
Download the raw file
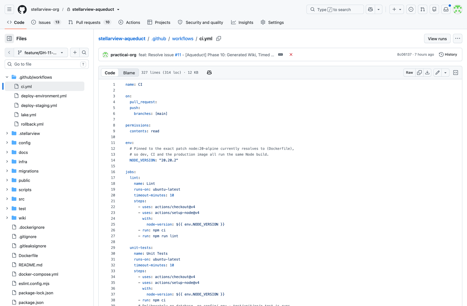pos(427,72)
